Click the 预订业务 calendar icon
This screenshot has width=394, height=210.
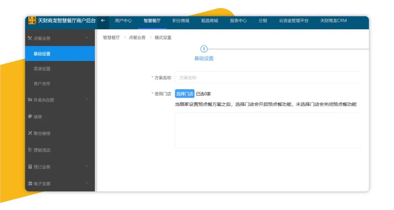[30, 167]
